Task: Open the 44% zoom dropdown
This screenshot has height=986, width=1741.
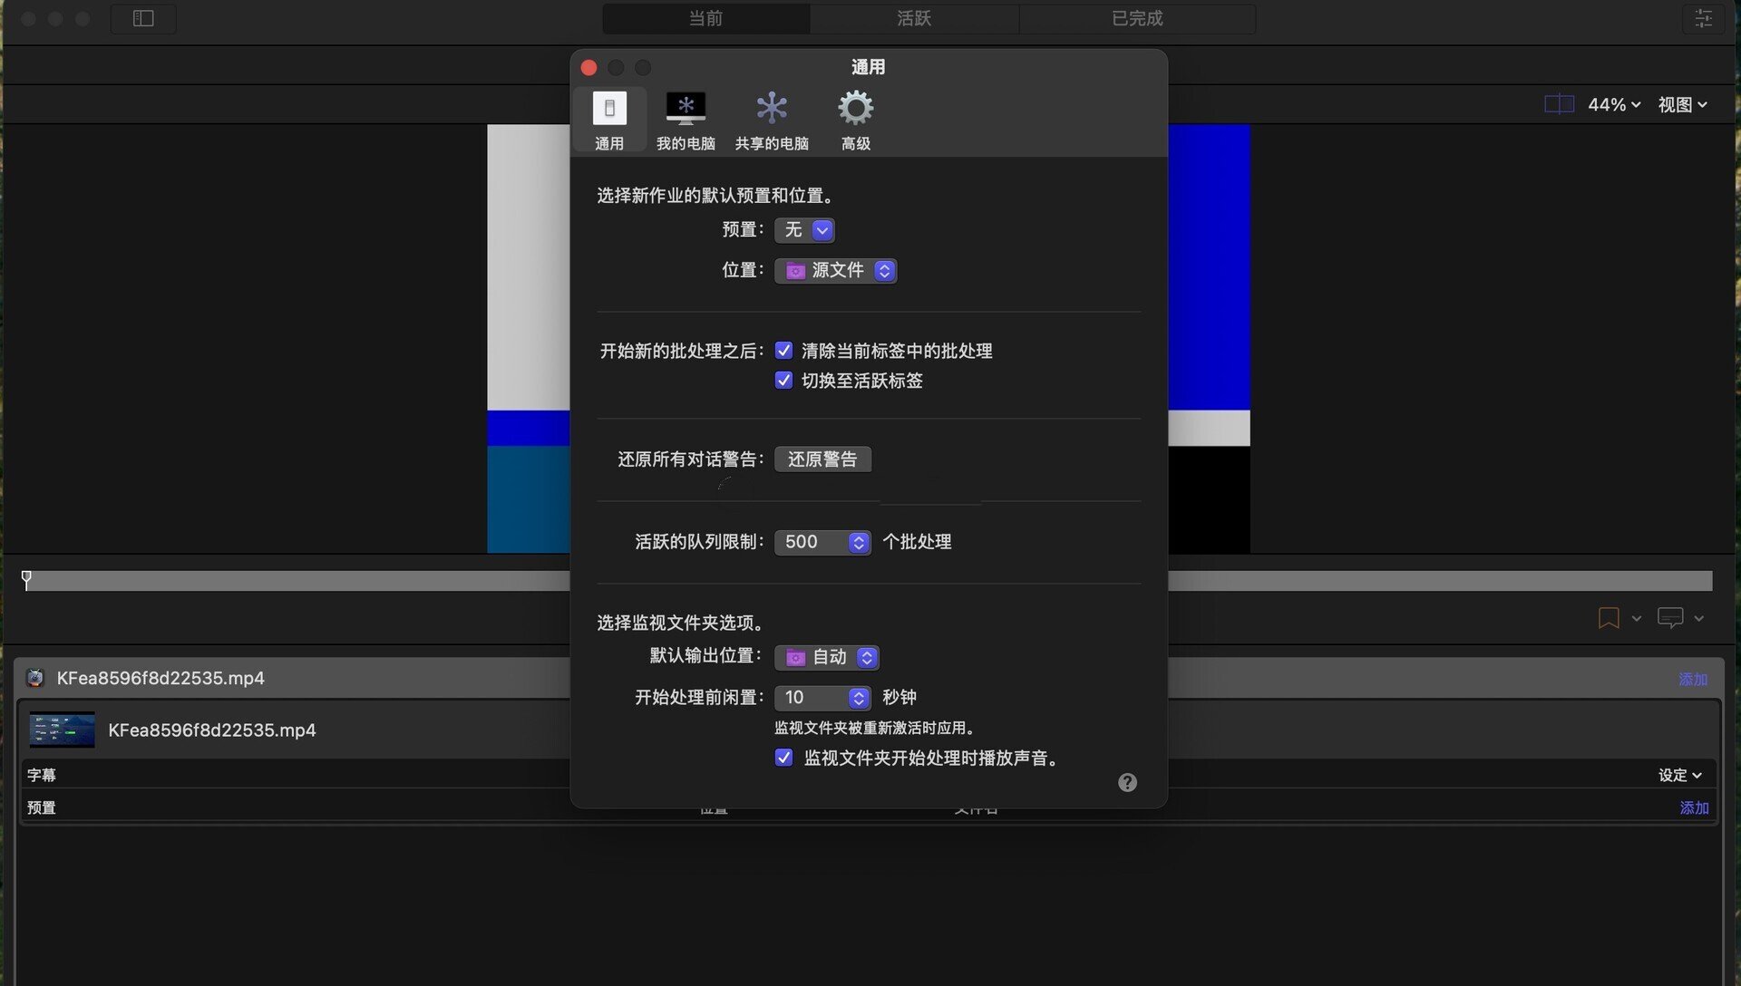Action: [1614, 105]
